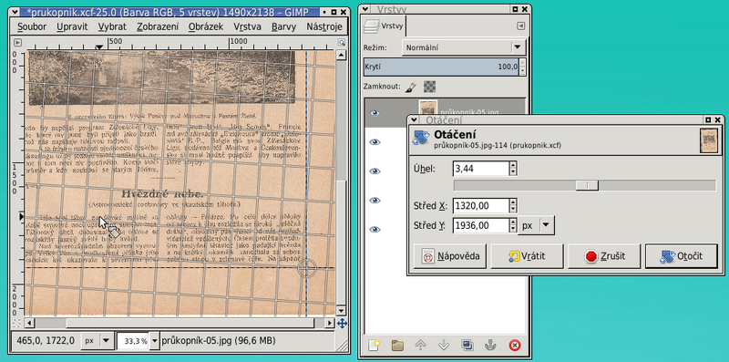Click the Otočit rotate button
The image size is (729, 362).
682,256
